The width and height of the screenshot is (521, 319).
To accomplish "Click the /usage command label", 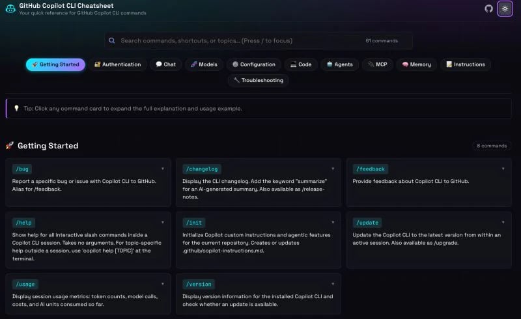I will click(25, 284).
